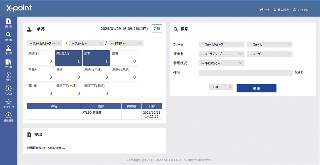Open the 分類 (Classification) sidebar icon
The image size is (320, 165).
(x=9, y=63)
